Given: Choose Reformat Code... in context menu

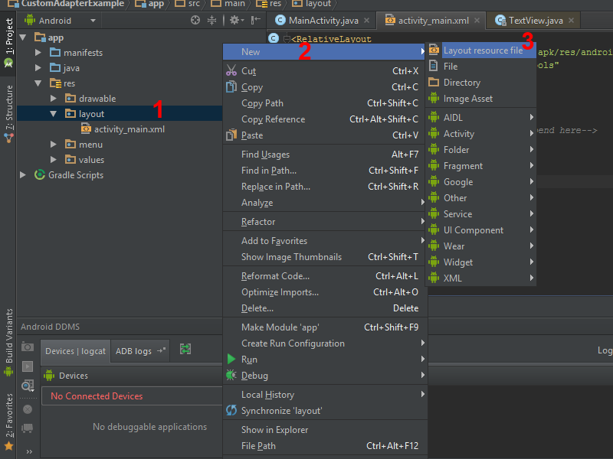Looking at the screenshot, I should [x=324, y=276].
